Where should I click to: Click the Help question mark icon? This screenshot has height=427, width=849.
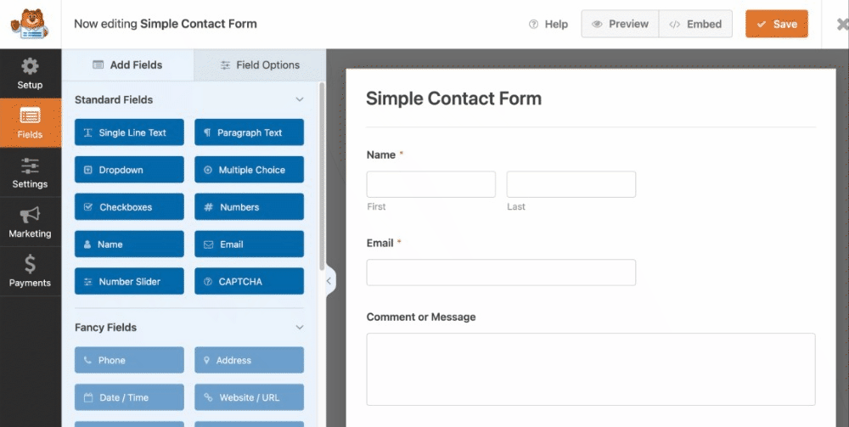(x=533, y=24)
